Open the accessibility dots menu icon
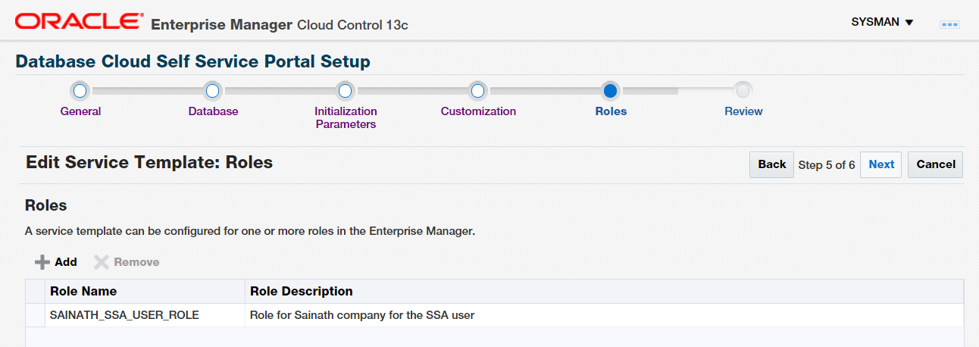 (949, 24)
